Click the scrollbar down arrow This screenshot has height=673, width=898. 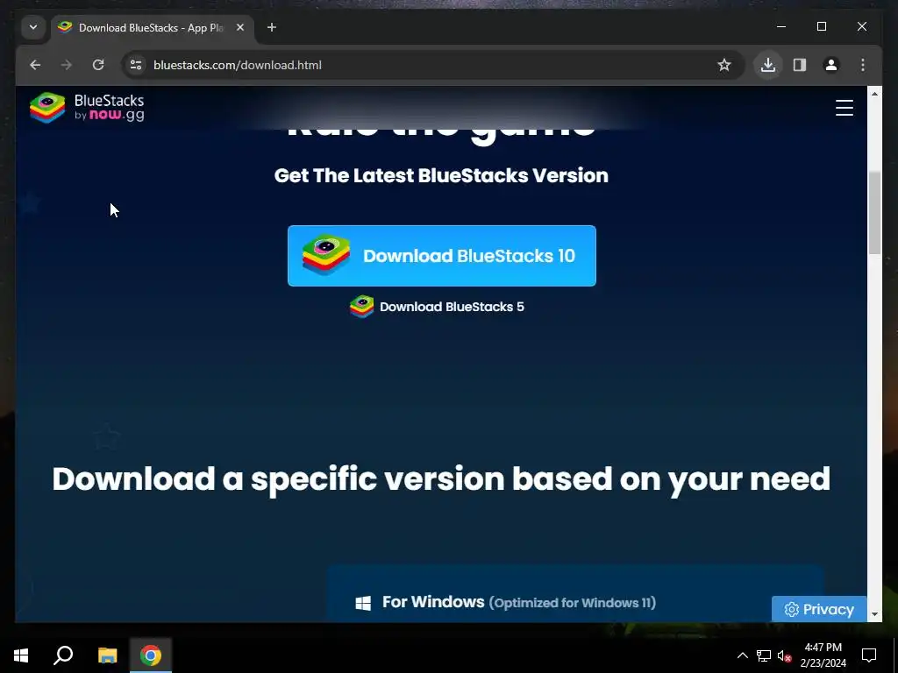pos(874,614)
